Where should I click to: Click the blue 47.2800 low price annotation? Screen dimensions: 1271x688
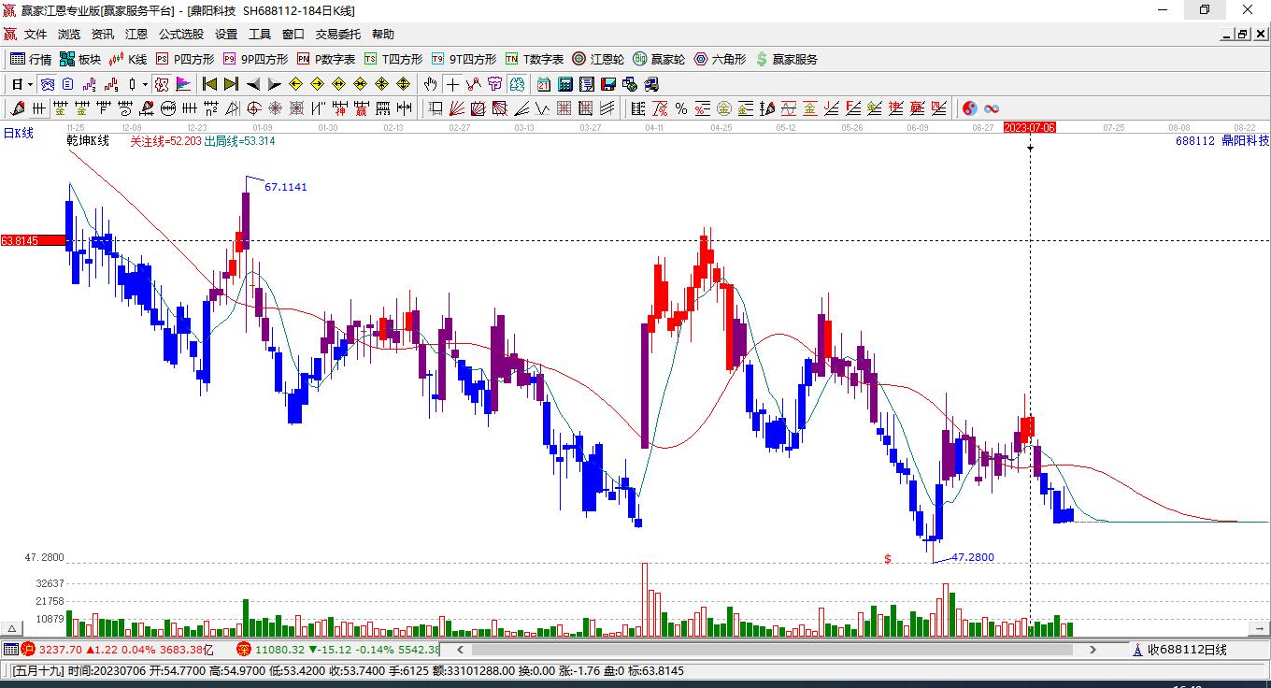pyautogui.click(x=973, y=558)
